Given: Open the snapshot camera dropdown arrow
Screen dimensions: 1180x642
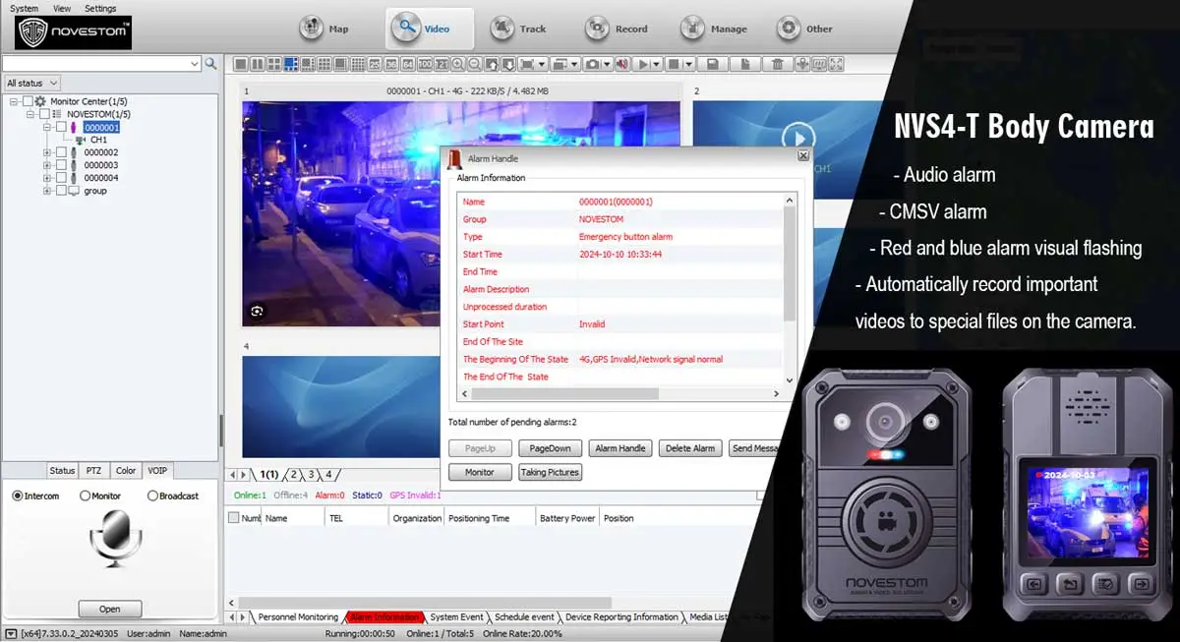Looking at the screenshot, I should coord(606,64).
